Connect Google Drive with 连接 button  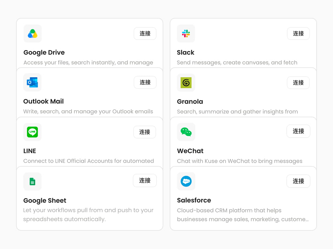tap(145, 33)
